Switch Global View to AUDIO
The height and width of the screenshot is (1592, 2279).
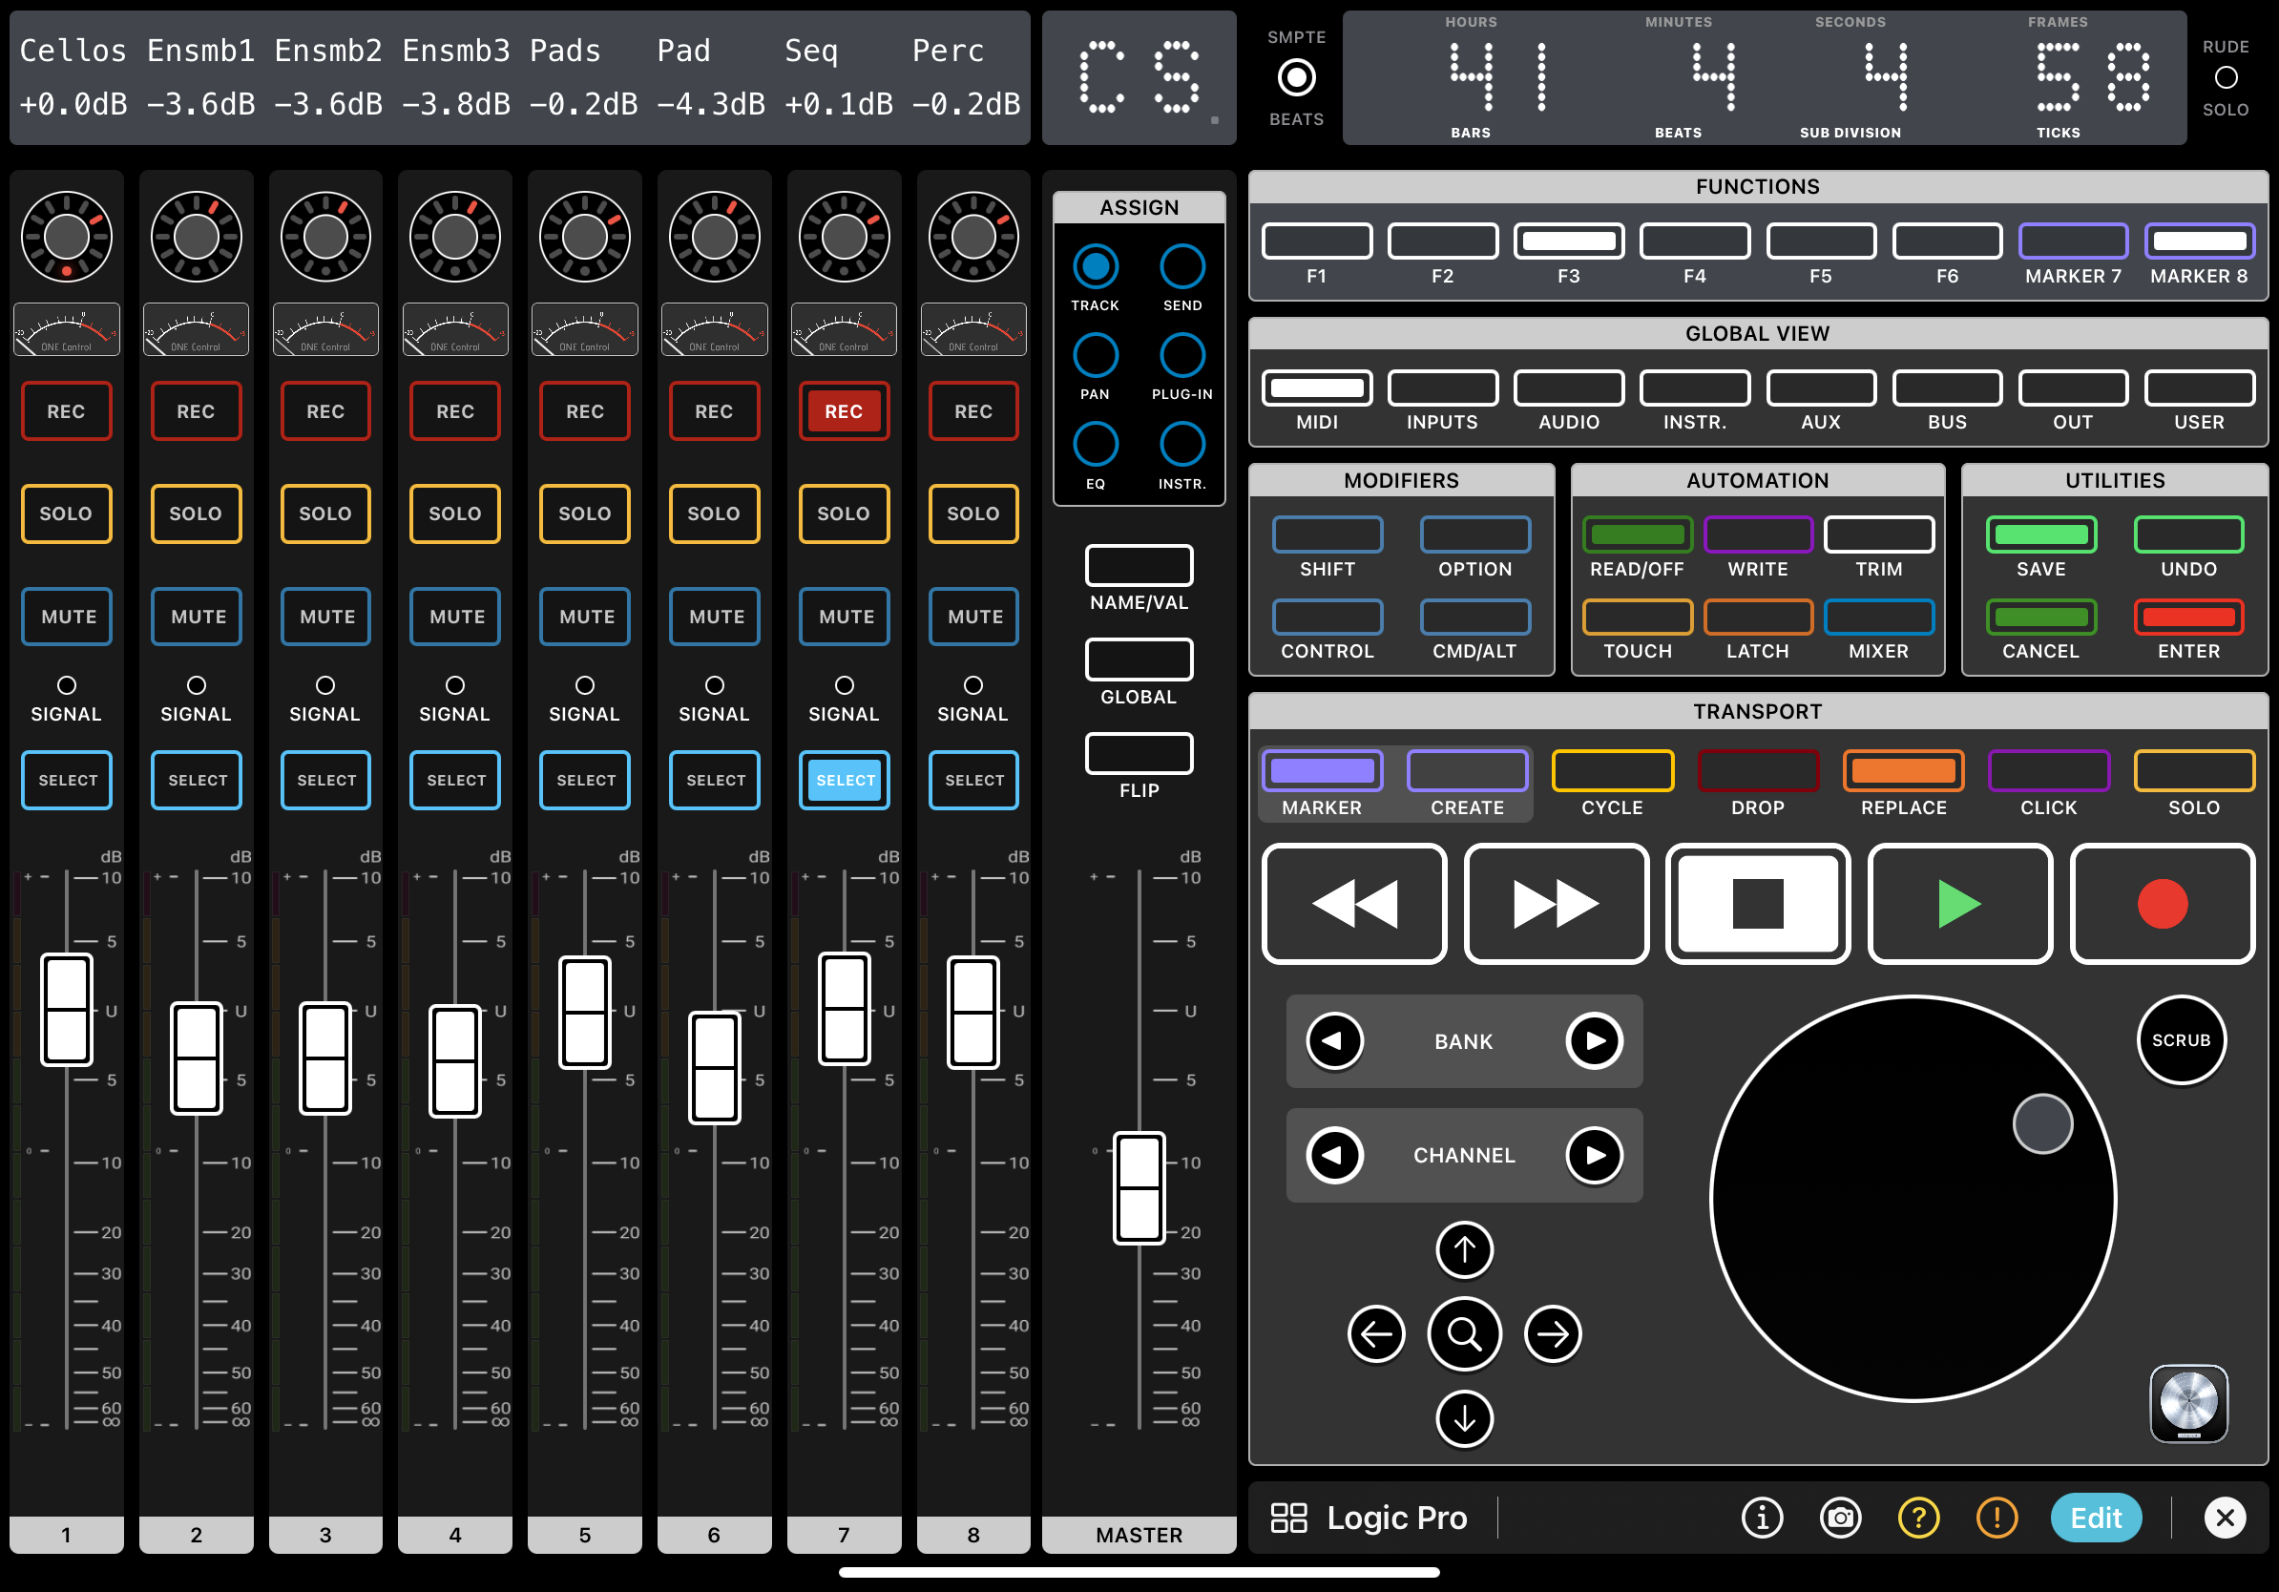[x=1568, y=388]
